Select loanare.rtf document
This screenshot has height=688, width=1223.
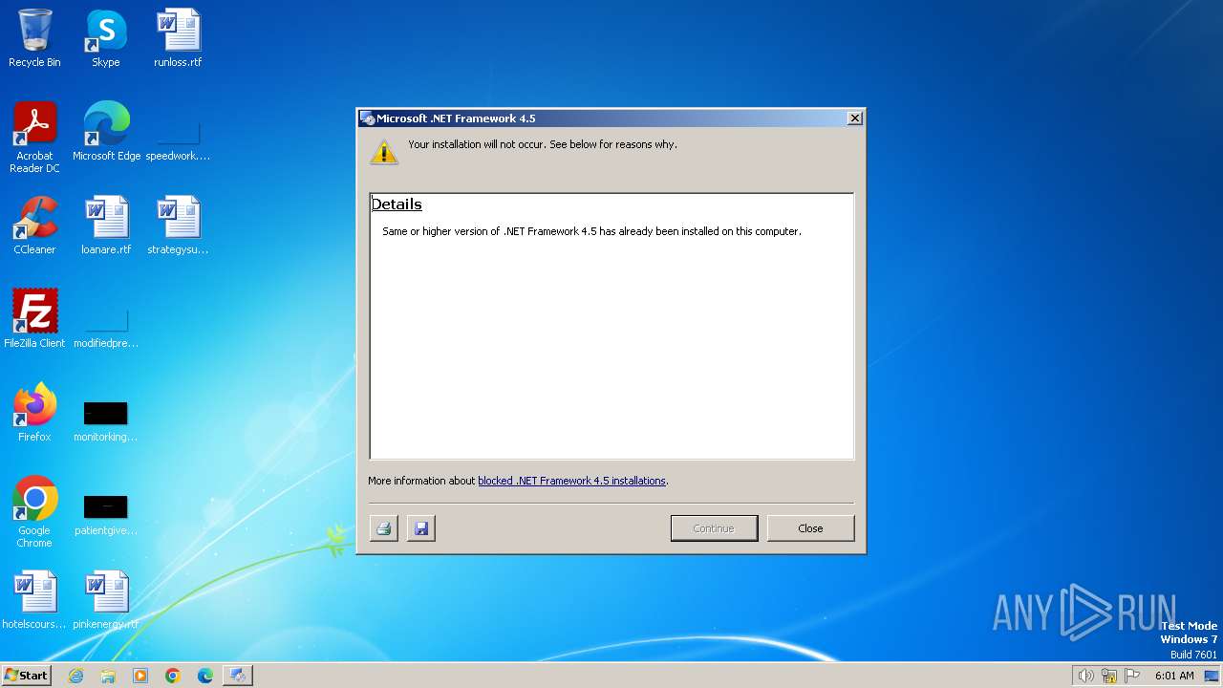click(106, 226)
